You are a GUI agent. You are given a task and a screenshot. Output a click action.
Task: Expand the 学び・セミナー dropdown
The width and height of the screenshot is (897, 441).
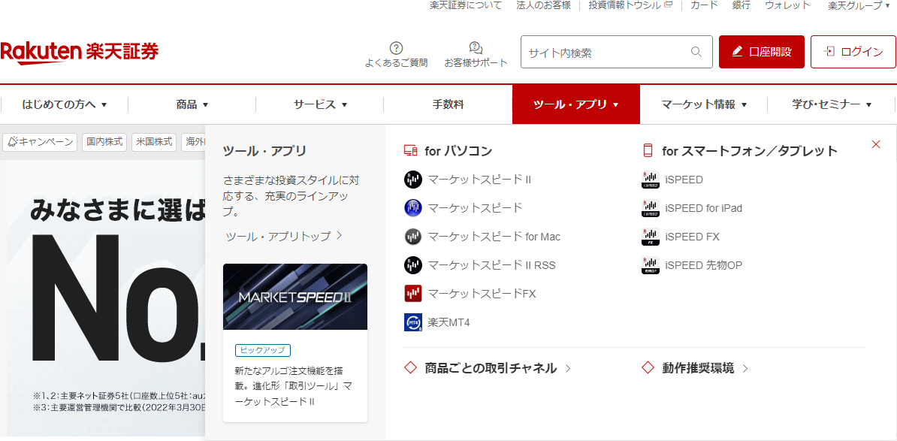coord(832,104)
